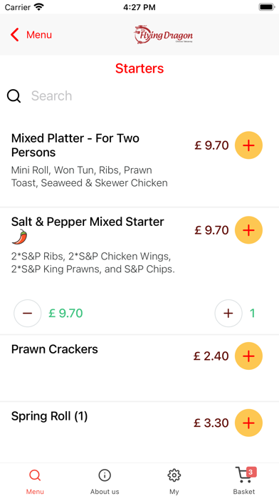Viewport: 279px width, 496px height.
Task: Add Spring Roll (1) to basket
Action: tap(248, 423)
